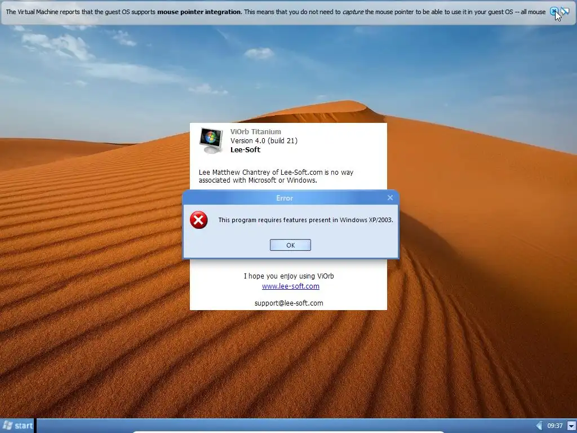Image resolution: width=577 pixels, height=433 pixels.
Task: Open the dropdown arrow beside clock
Action: 571,426
